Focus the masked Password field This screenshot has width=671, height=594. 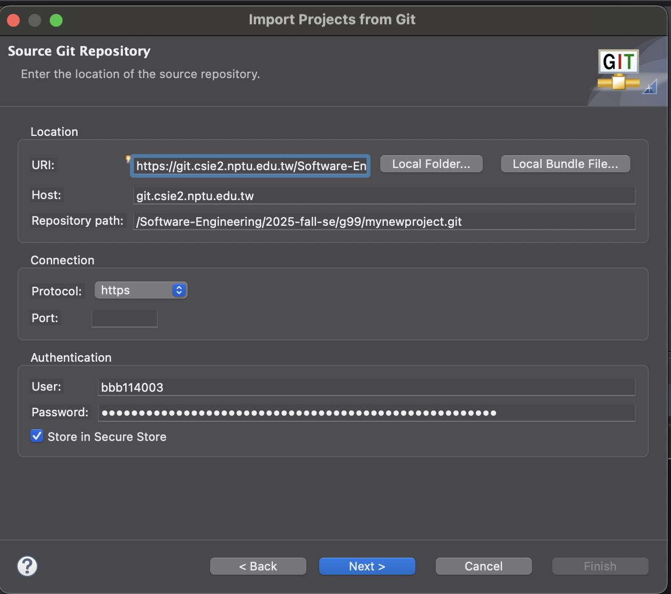(366, 413)
